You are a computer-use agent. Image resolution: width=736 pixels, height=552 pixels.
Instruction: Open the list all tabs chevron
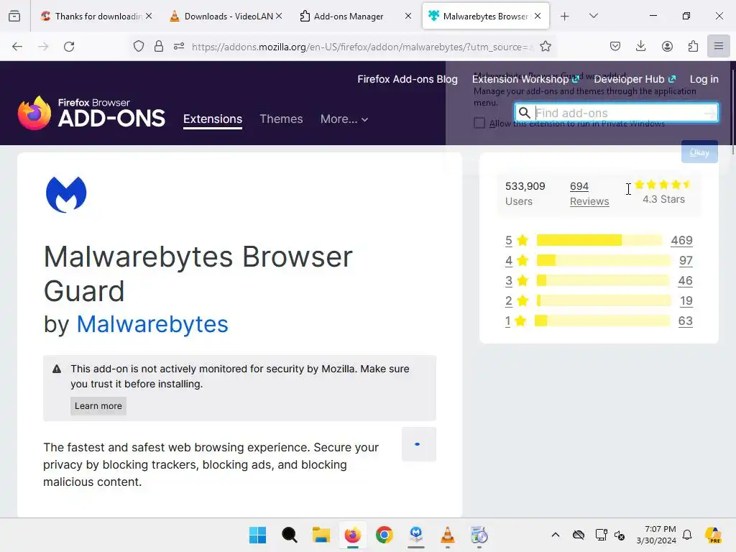[593, 16]
